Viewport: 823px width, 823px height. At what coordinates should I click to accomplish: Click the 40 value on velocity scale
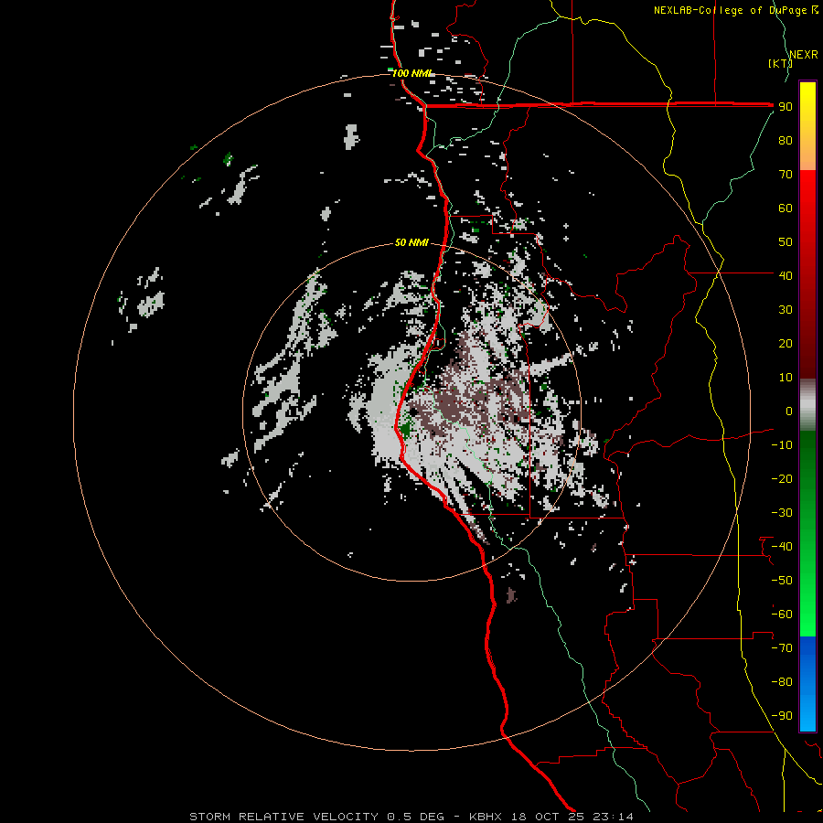coord(786,276)
